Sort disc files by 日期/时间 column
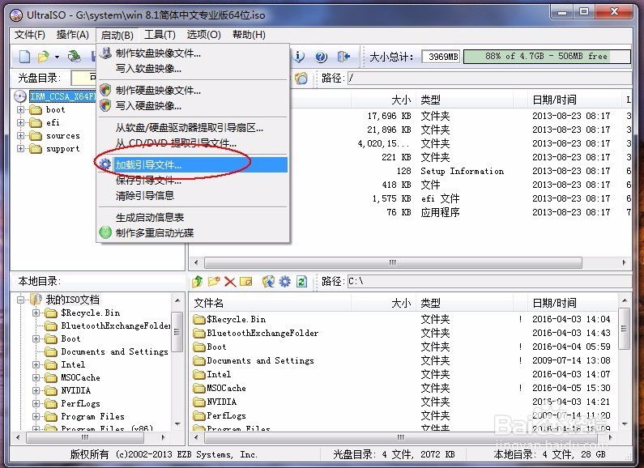 tap(574, 100)
